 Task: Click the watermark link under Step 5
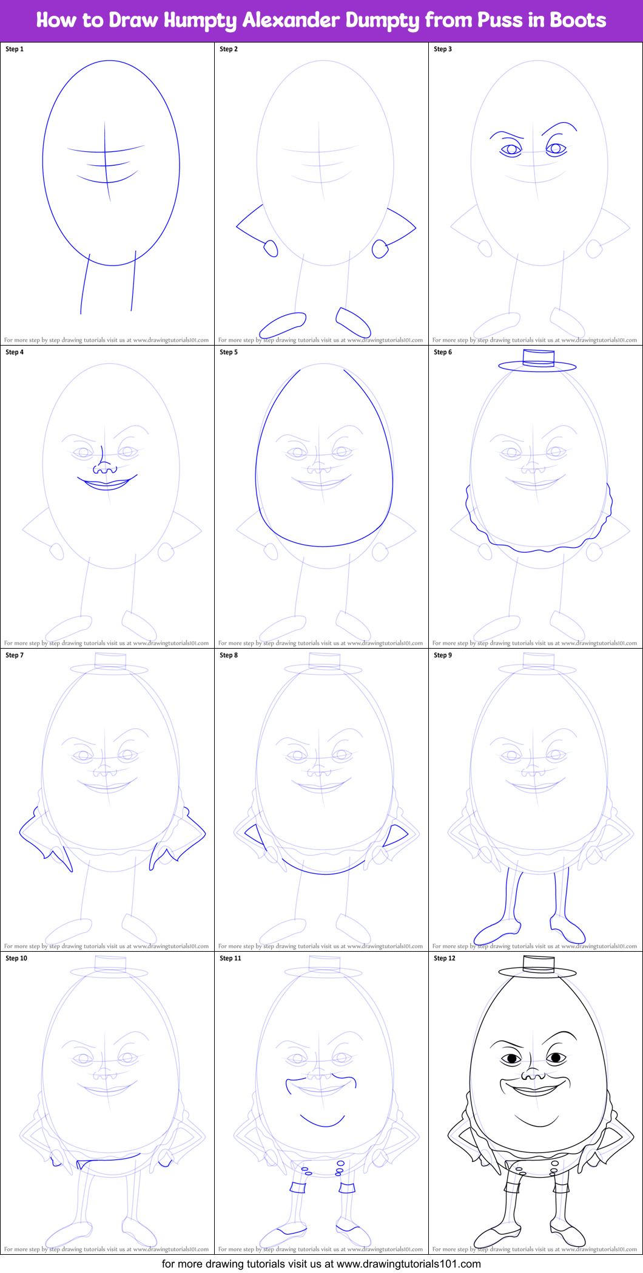[320, 643]
